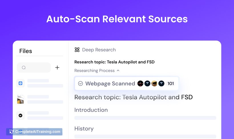Click the yellow car source icon
The width and height of the screenshot is (234, 139).
154,83
